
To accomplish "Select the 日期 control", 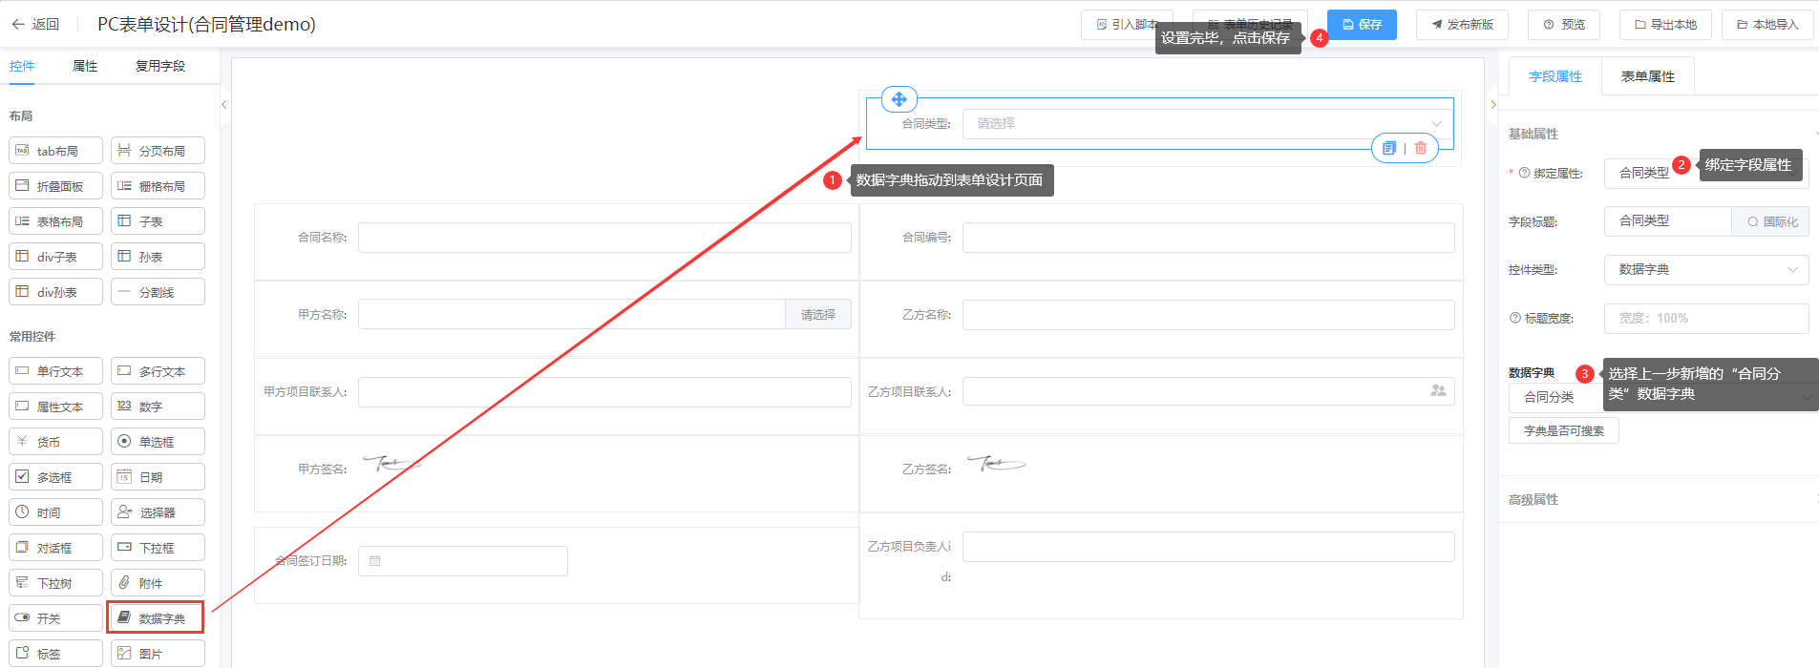I will (159, 477).
